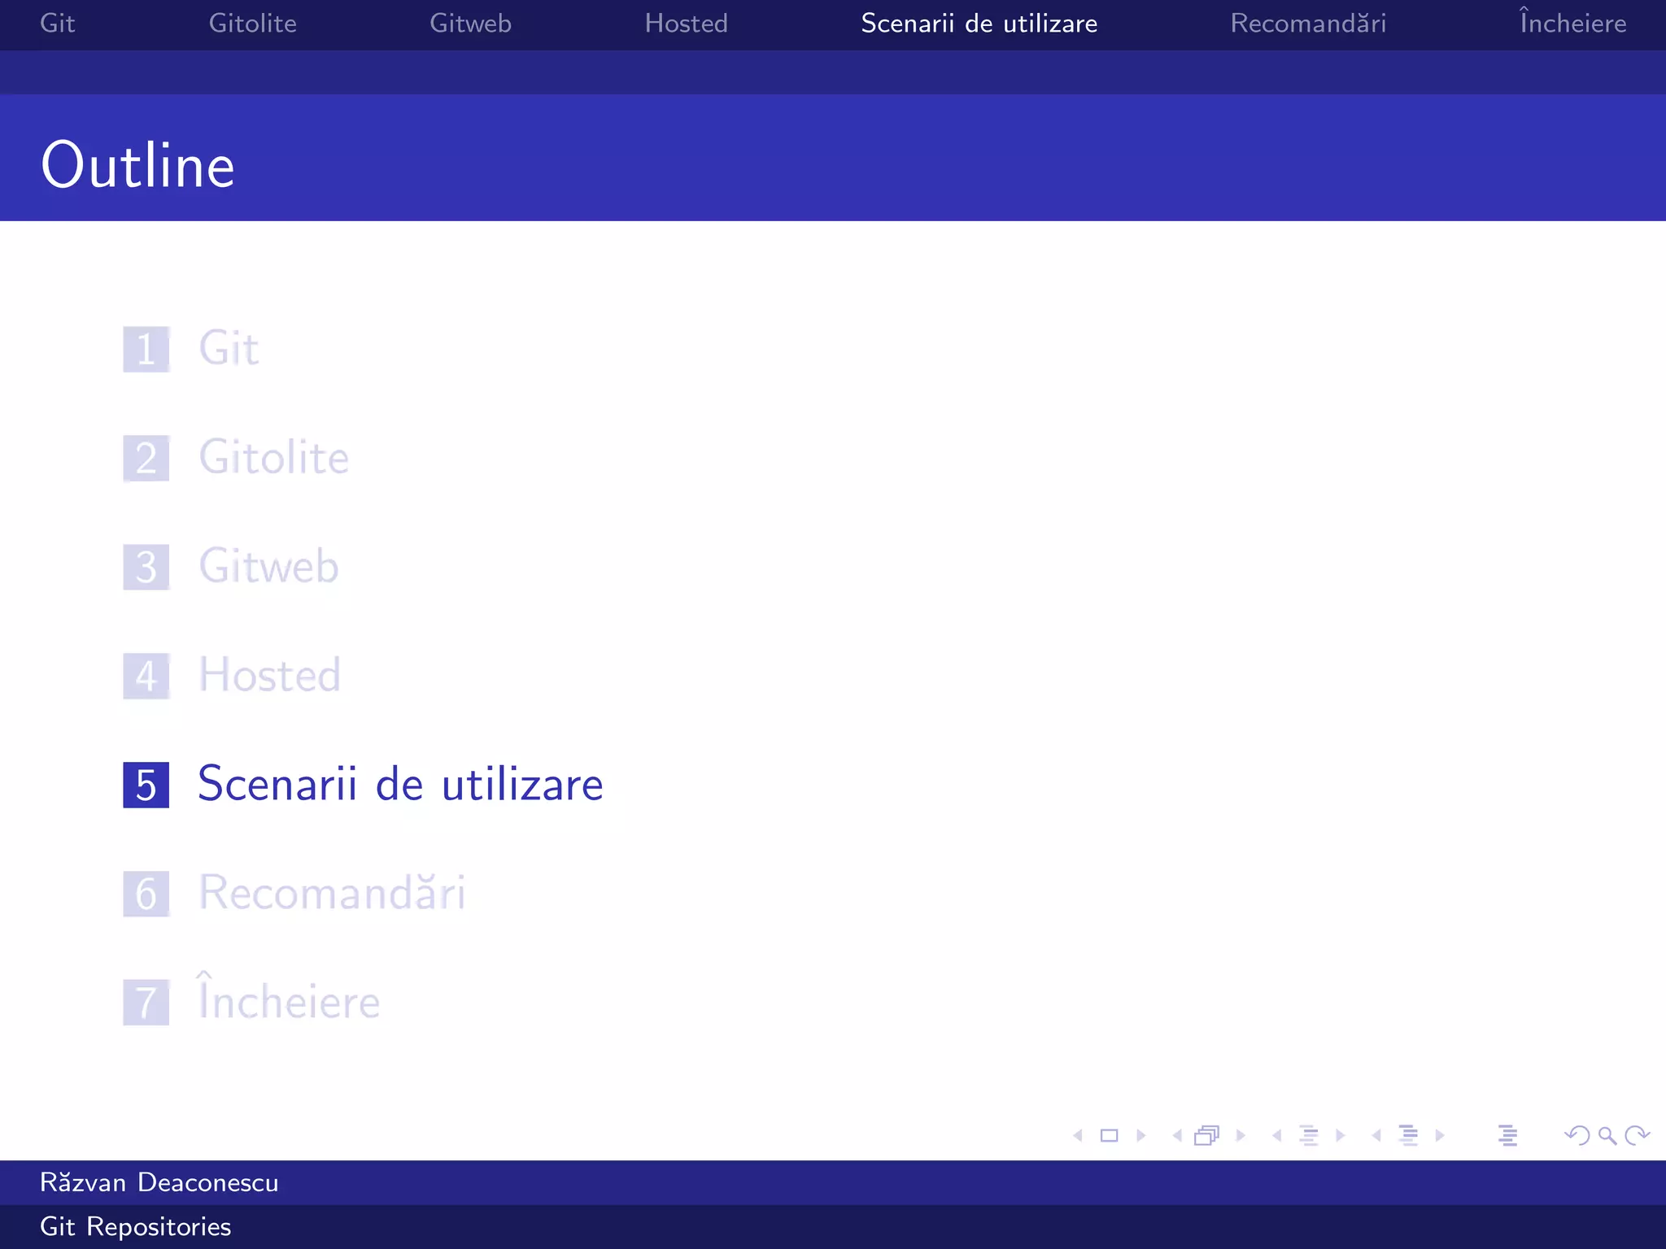Go to previous subsection arrow
This screenshot has height=1249, width=1666.
click(1277, 1135)
